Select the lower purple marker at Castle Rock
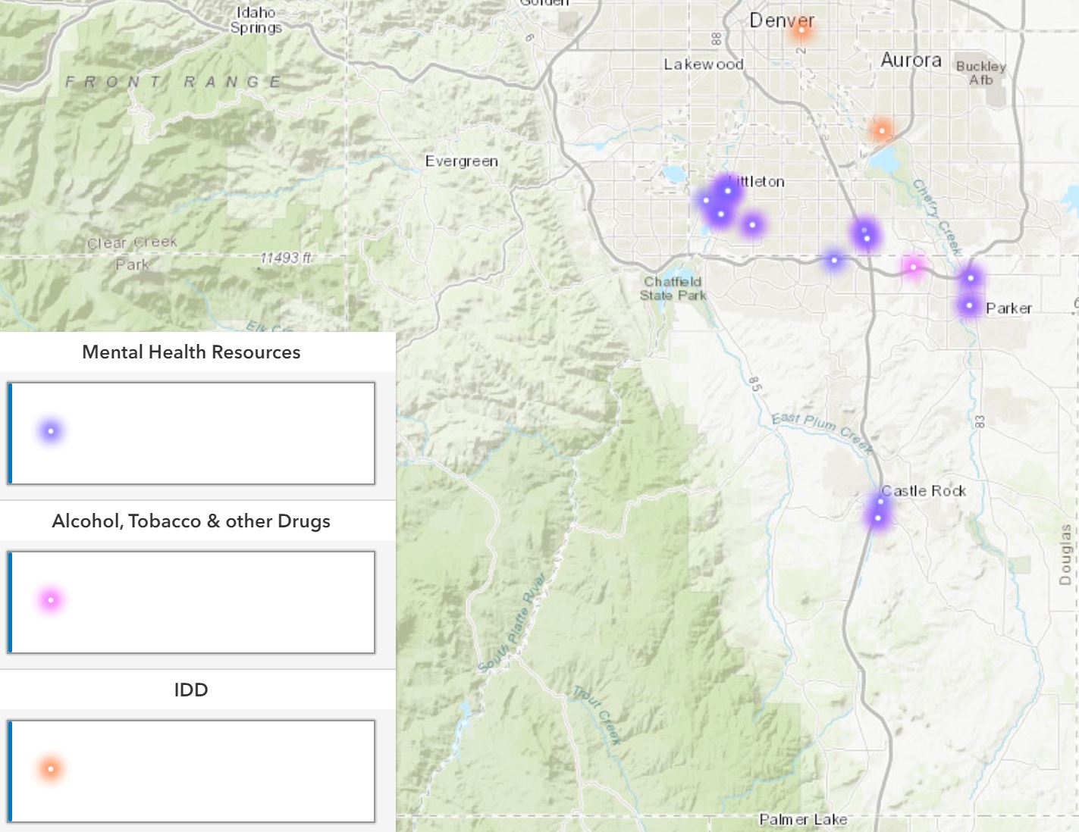 877,518
